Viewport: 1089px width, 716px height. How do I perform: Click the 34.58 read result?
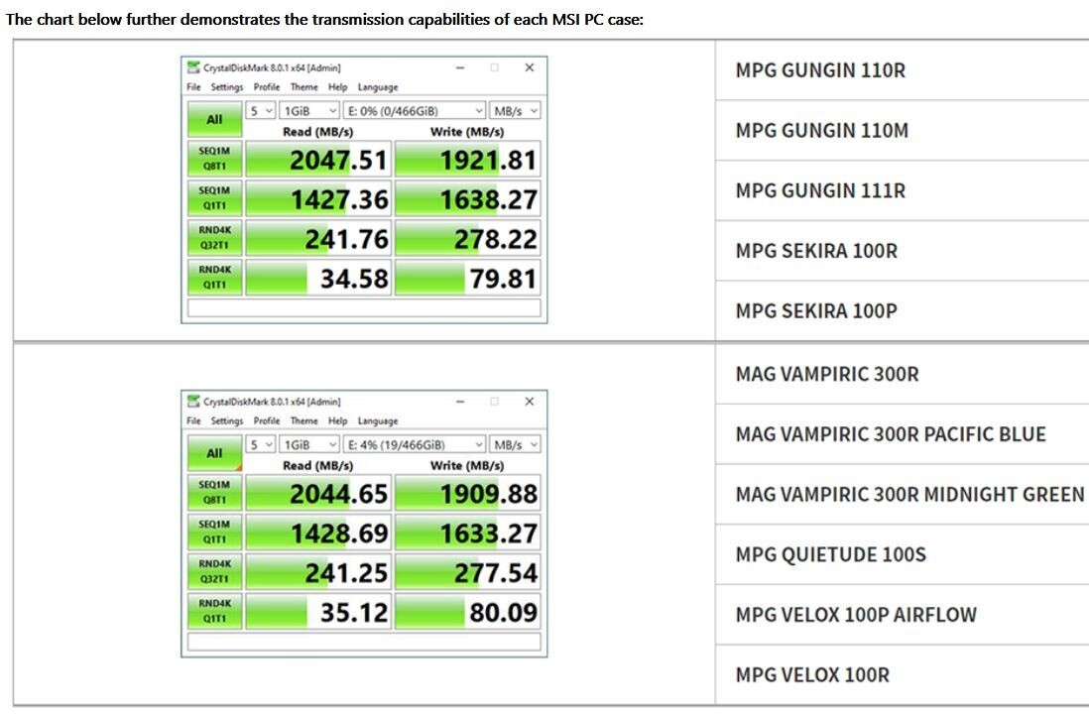(x=318, y=279)
